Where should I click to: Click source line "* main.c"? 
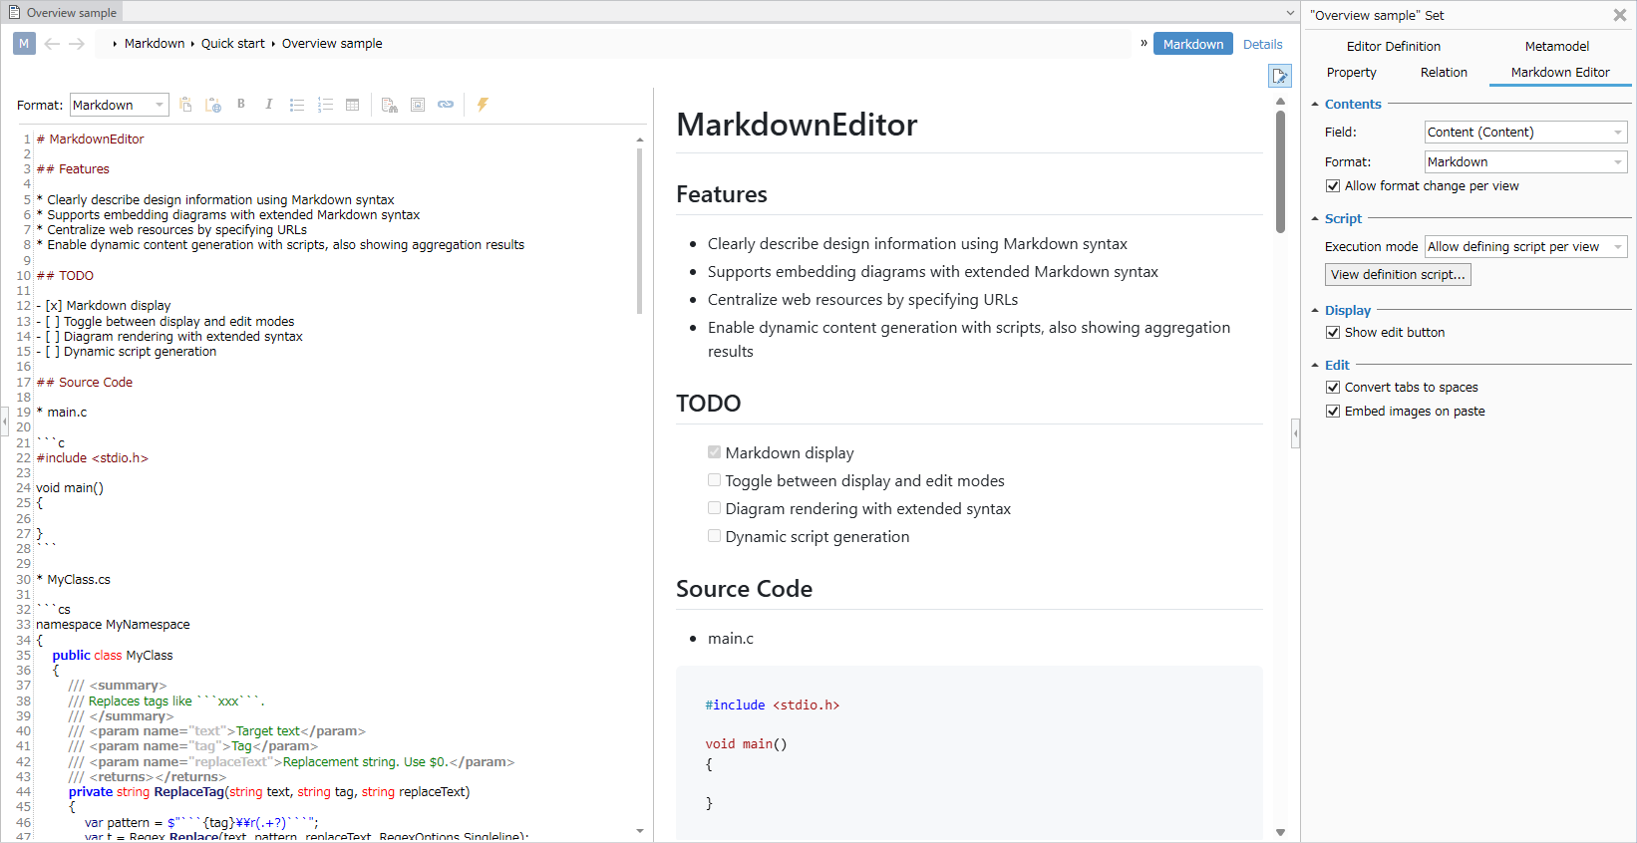tap(62, 413)
